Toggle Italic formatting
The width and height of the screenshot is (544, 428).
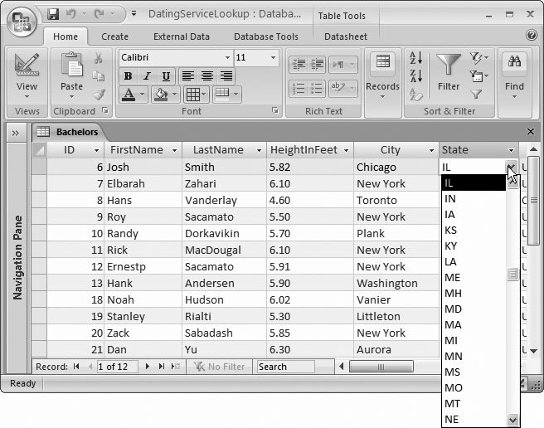pos(147,76)
